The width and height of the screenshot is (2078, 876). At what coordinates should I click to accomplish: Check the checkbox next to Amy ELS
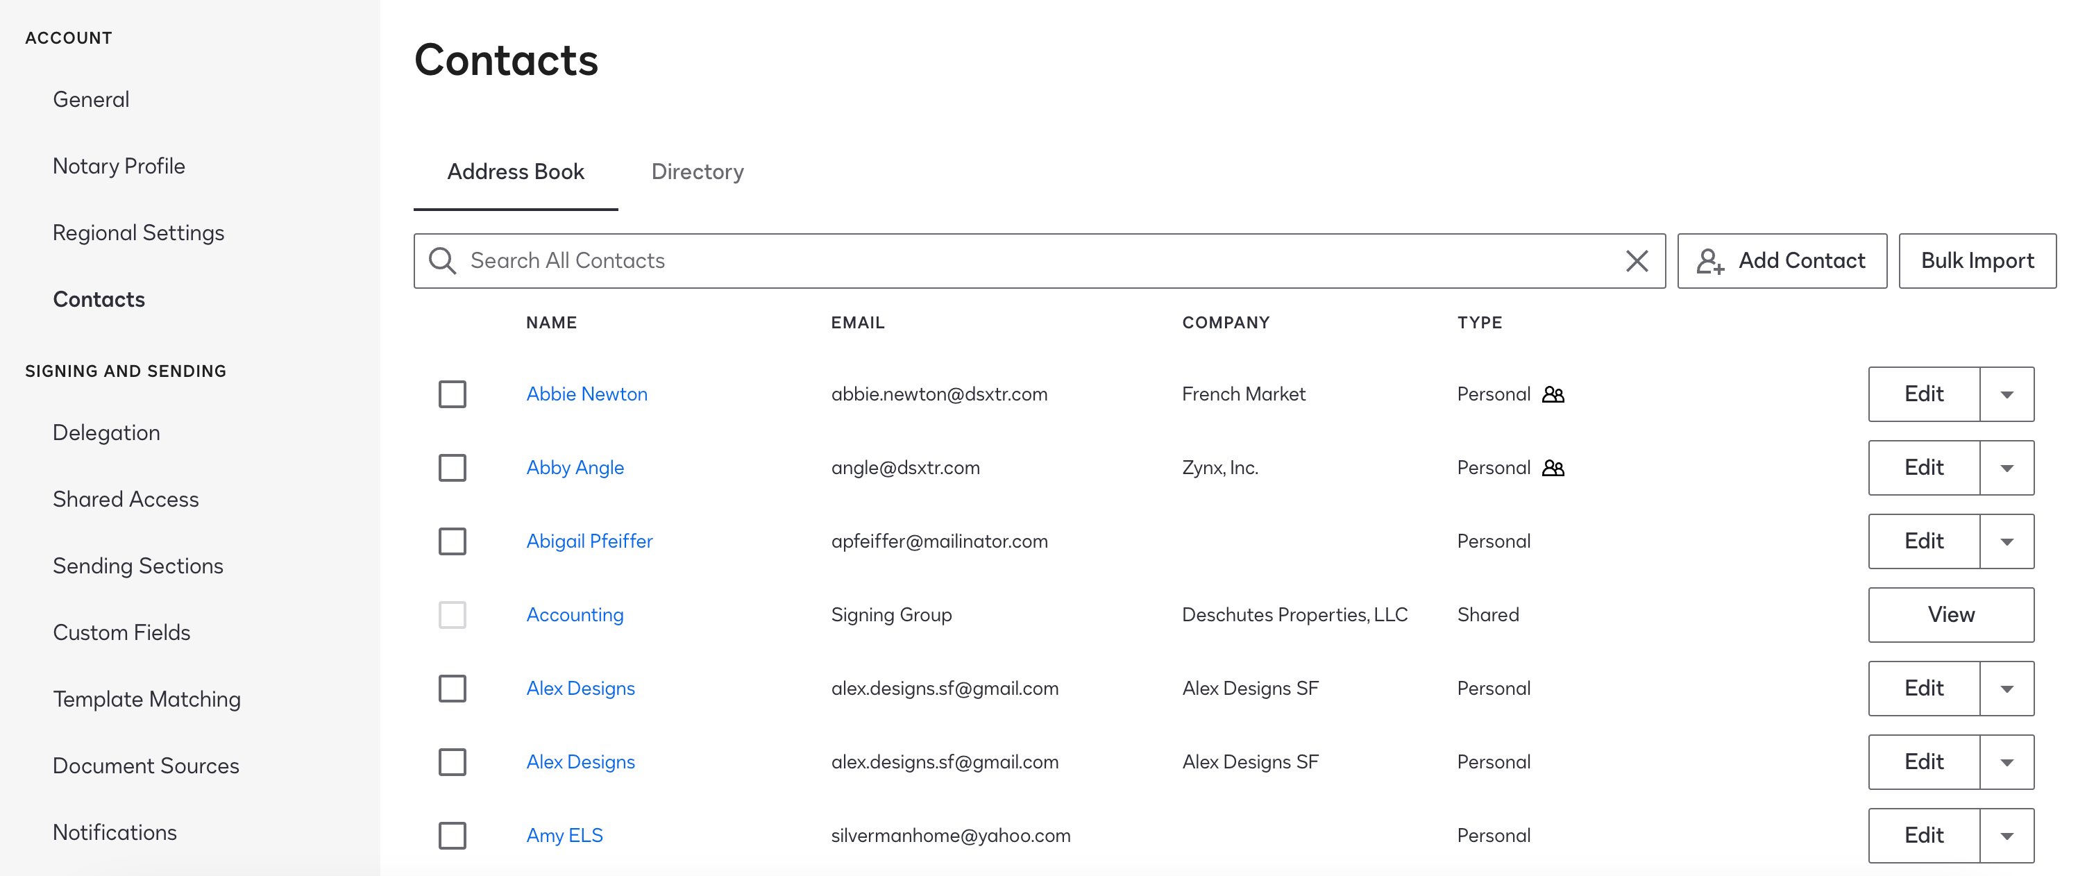click(x=453, y=836)
